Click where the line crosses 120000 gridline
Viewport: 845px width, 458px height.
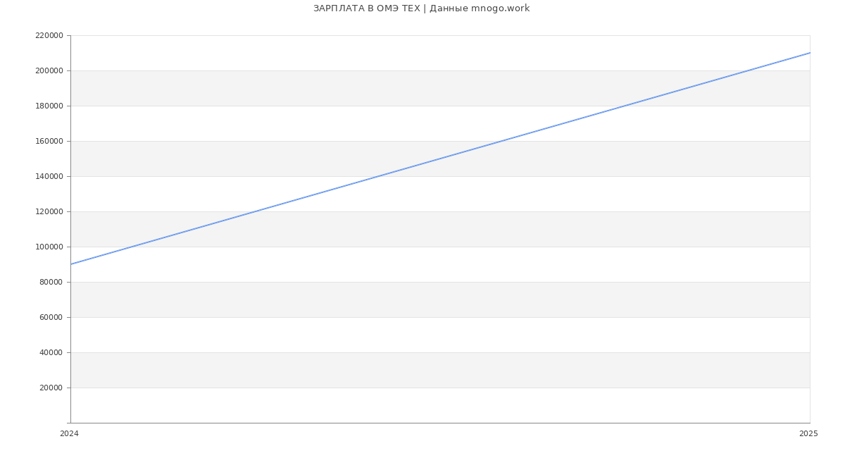click(256, 211)
